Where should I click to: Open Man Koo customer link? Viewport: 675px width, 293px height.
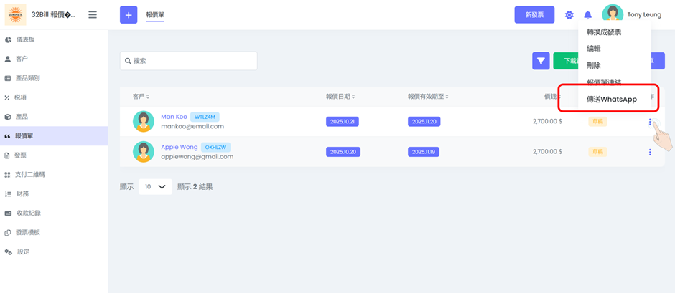[x=174, y=116]
